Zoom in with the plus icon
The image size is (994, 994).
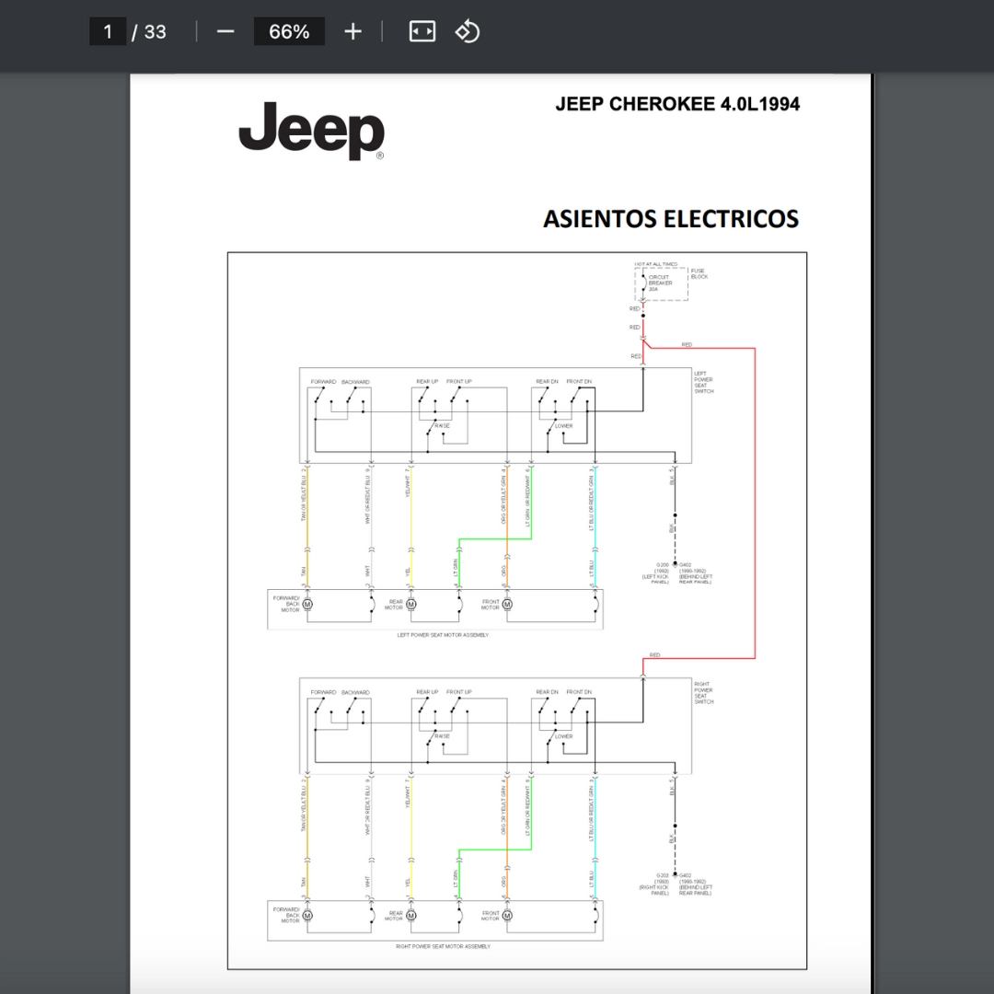tap(353, 31)
